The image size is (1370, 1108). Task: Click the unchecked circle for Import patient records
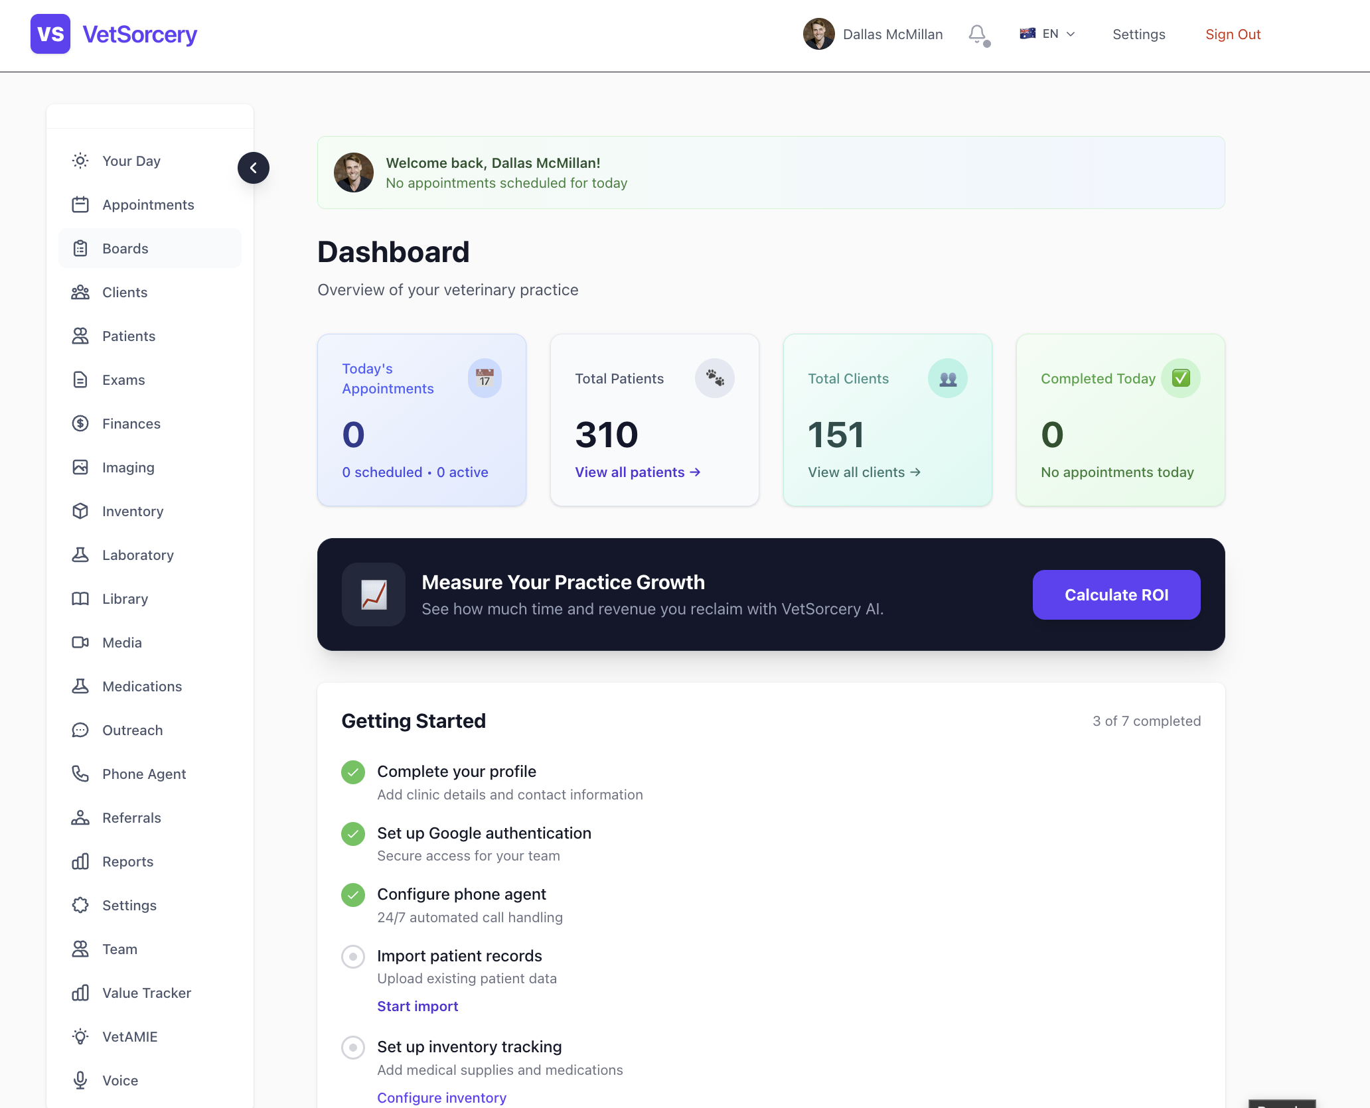[x=353, y=956]
